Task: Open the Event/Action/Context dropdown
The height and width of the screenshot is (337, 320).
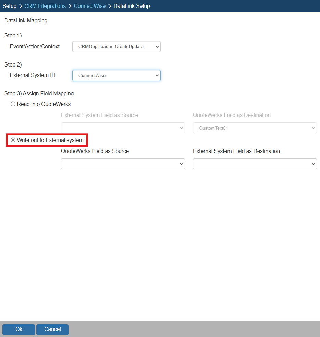Action: 116,47
